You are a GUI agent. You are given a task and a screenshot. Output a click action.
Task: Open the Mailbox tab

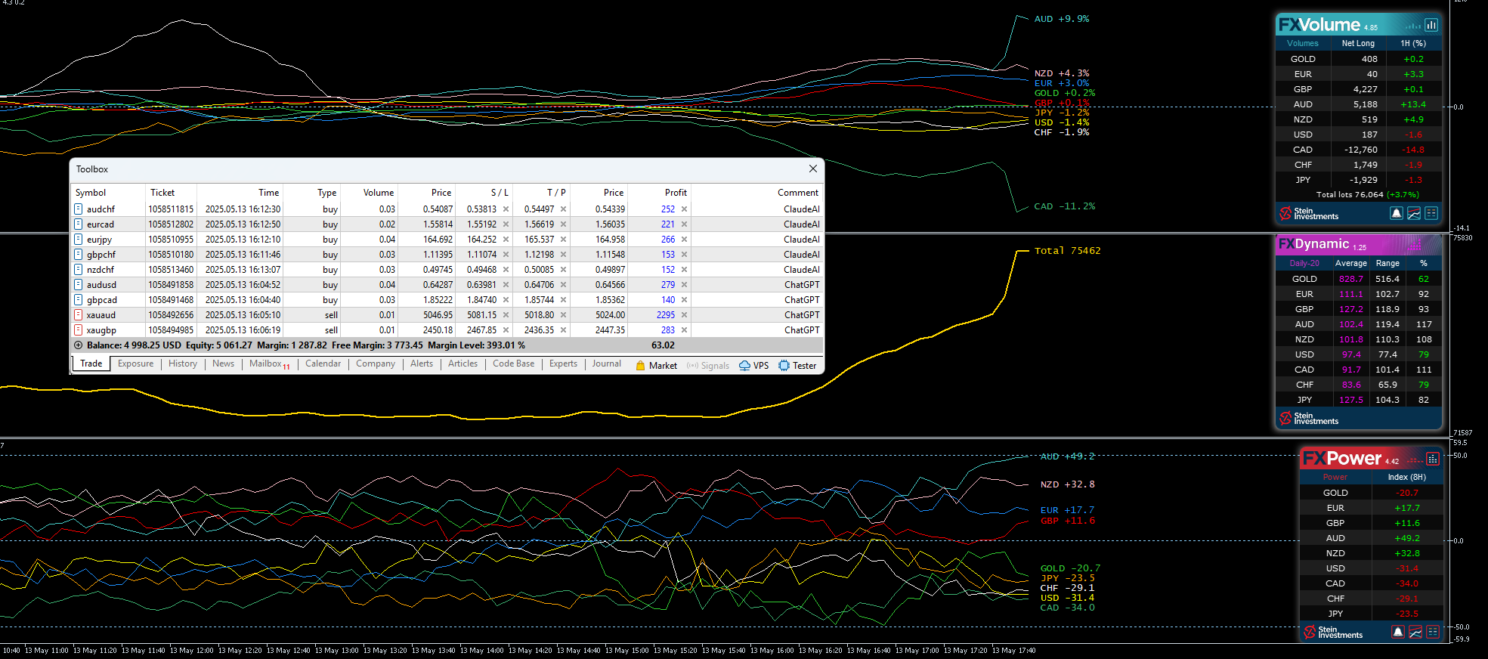point(266,364)
